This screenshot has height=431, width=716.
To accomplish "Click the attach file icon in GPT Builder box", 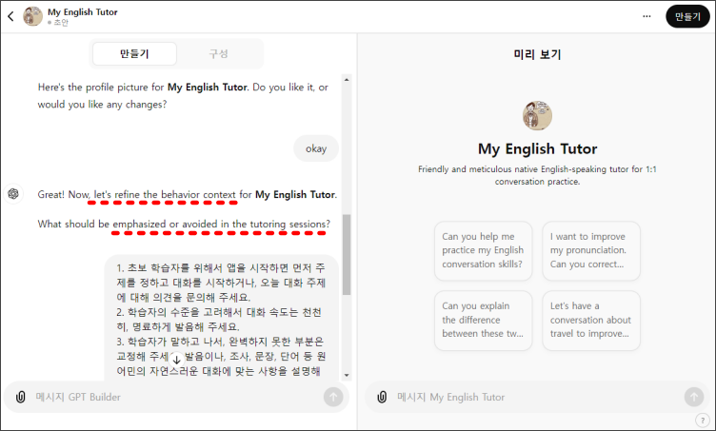I will 21,397.
